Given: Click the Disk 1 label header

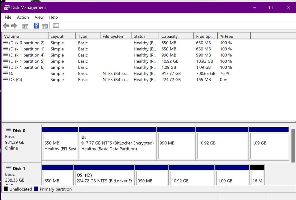Looking at the screenshot, I should click(19, 169).
